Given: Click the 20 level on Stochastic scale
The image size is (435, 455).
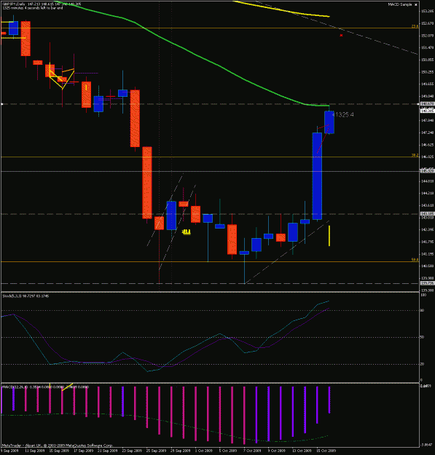Looking at the screenshot, I should pyautogui.click(x=422, y=364).
